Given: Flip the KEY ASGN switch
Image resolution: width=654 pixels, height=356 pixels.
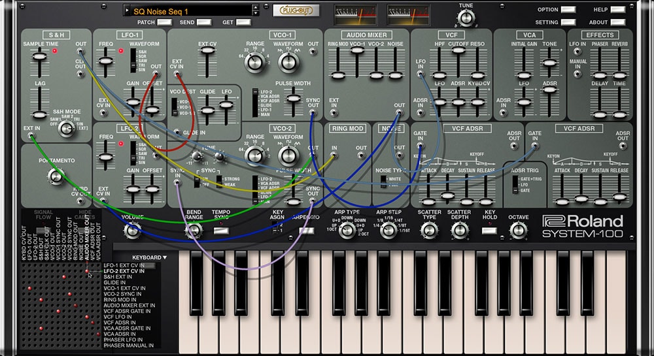Looking at the screenshot, I should (275, 228).
